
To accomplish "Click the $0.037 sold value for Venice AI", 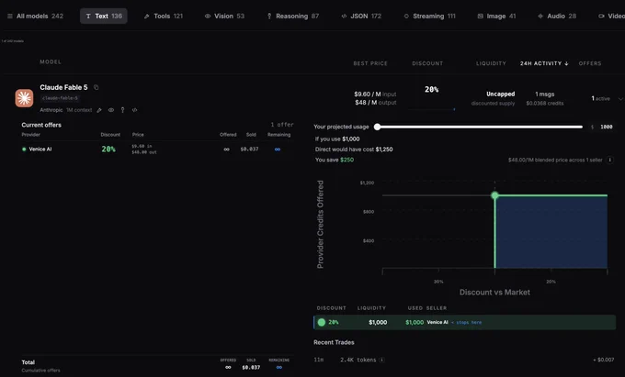I will pyautogui.click(x=249, y=150).
